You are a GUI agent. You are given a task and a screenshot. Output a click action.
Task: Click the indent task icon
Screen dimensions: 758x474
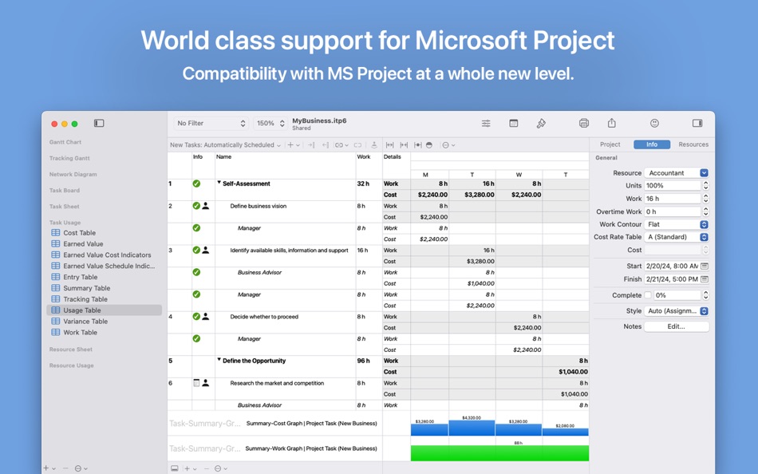point(311,145)
